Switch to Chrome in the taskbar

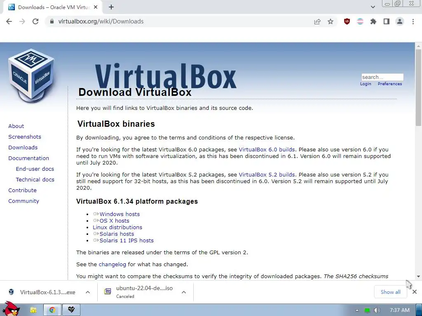(52, 310)
